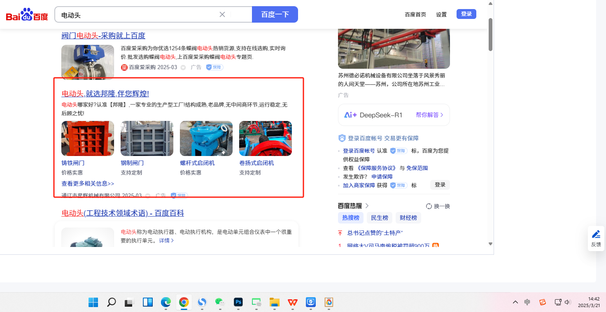Open network settings from the system tray

coord(558,303)
